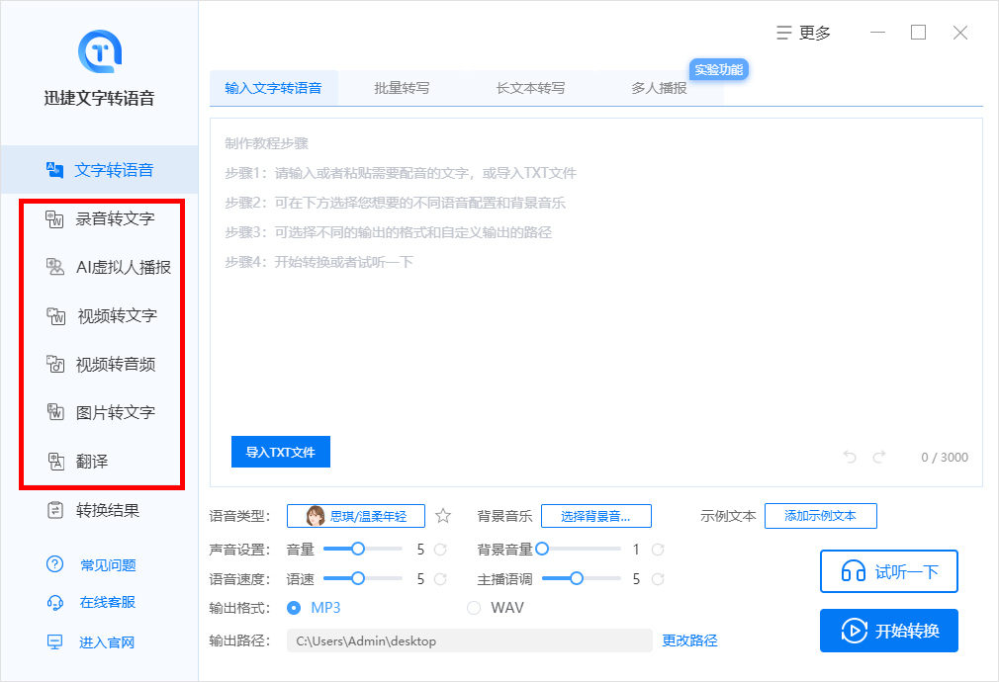Click 更改路径 to change output path
The height and width of the screenshot is (682, 999).
pyautogui.click(x=692, y=639)
